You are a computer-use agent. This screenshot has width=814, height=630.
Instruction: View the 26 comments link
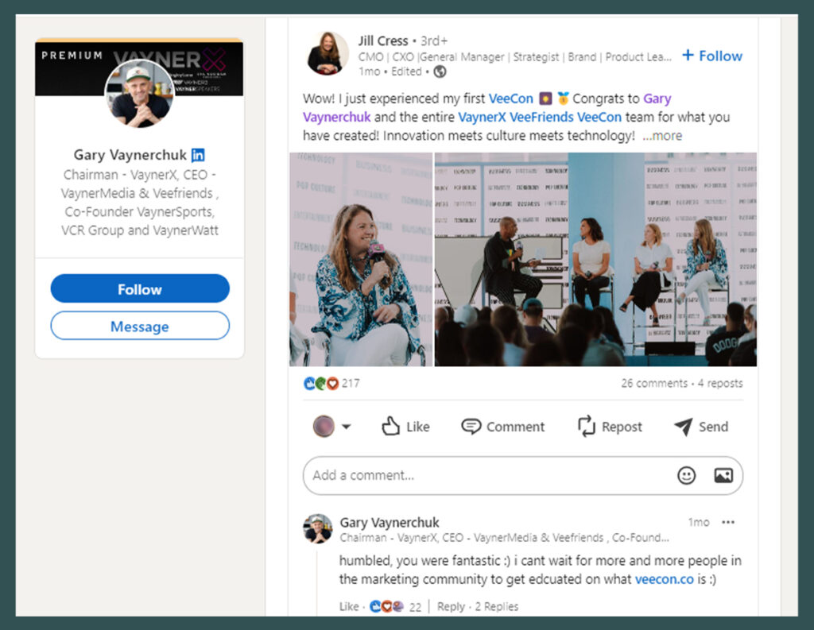tap(653, 383)
